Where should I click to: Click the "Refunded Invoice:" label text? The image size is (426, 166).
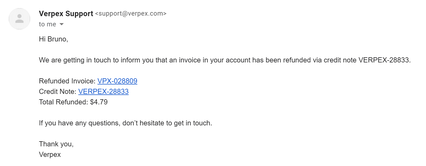click(x=67, y=81)
